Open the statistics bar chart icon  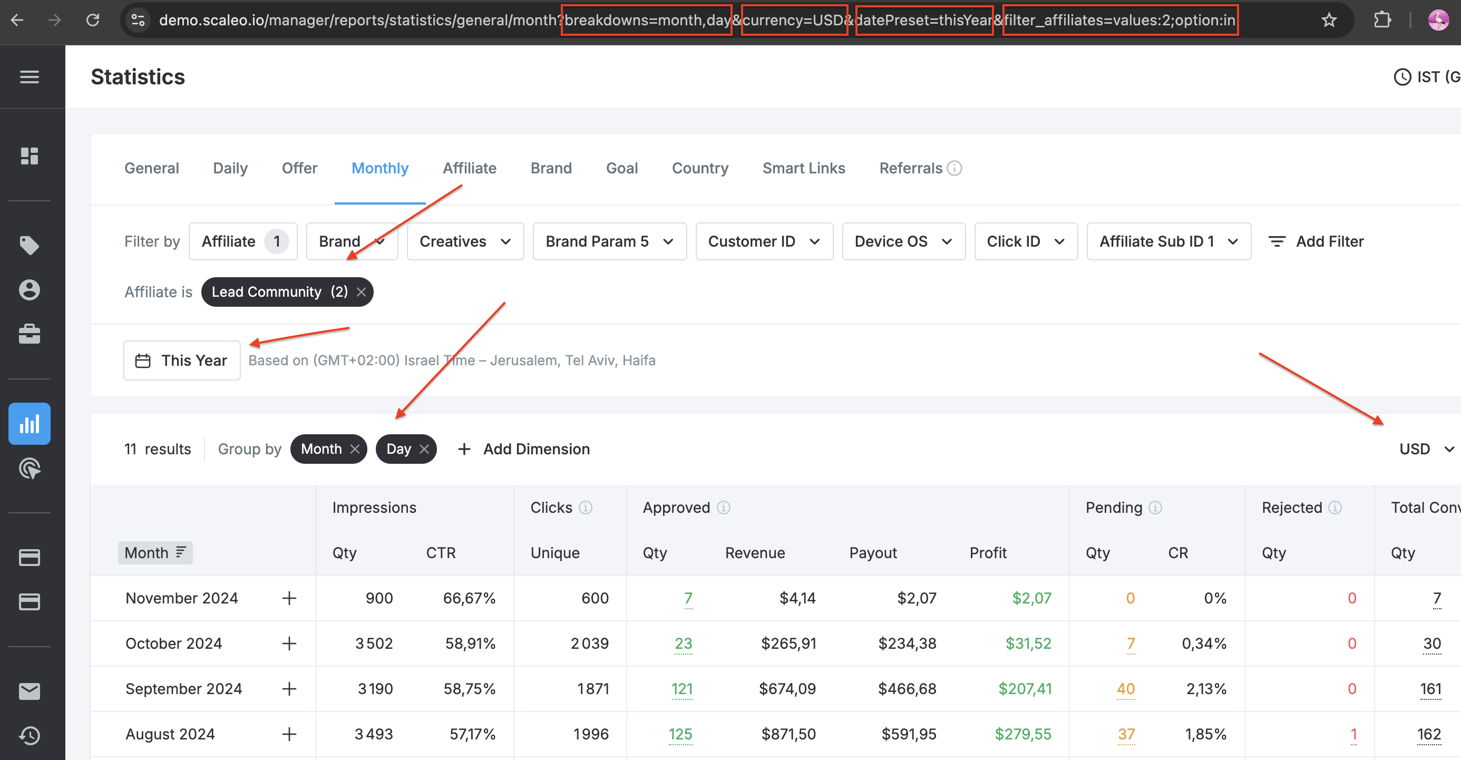(x=30, y=424)
